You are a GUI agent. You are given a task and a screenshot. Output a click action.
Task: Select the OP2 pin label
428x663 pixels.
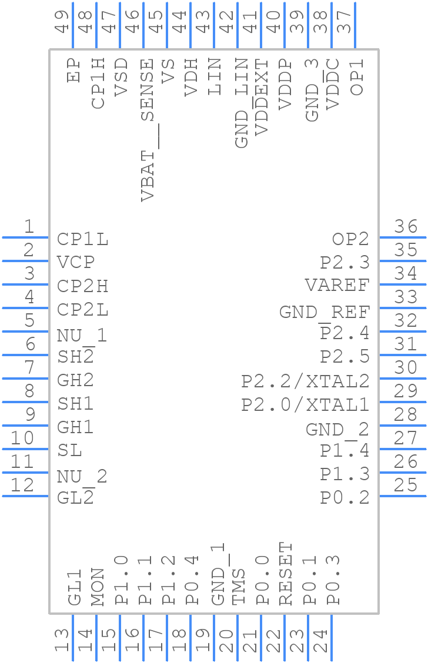(350, 239)
